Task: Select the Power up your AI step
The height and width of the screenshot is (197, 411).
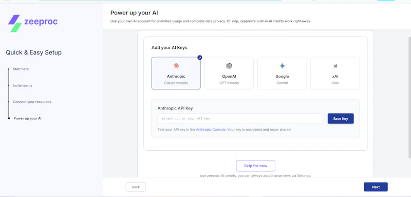Action: [x=28, y=118]
